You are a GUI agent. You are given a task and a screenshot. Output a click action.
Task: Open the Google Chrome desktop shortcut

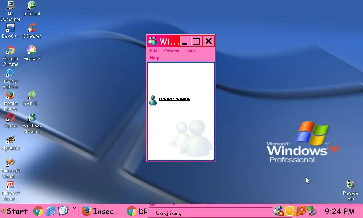click(x=10, y=56)
